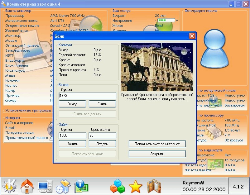Image resolution: width=250 pixels, height=195 pixels.
Task: Click the Предоплаченный трафик label
Action: [x=26, y=138]
